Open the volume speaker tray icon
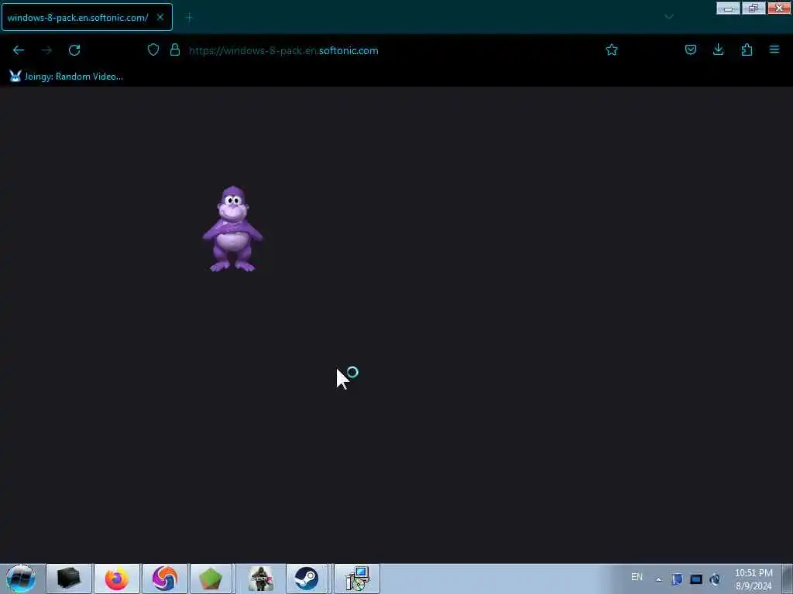 [715, 579]
